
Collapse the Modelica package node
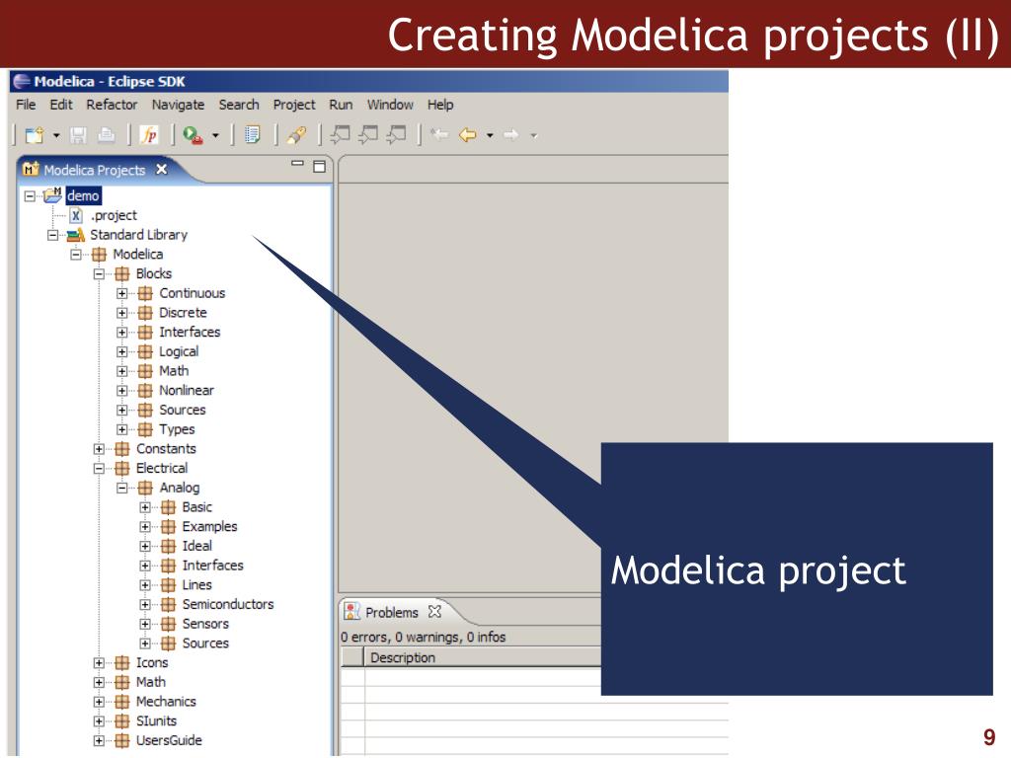pos(76,254)
